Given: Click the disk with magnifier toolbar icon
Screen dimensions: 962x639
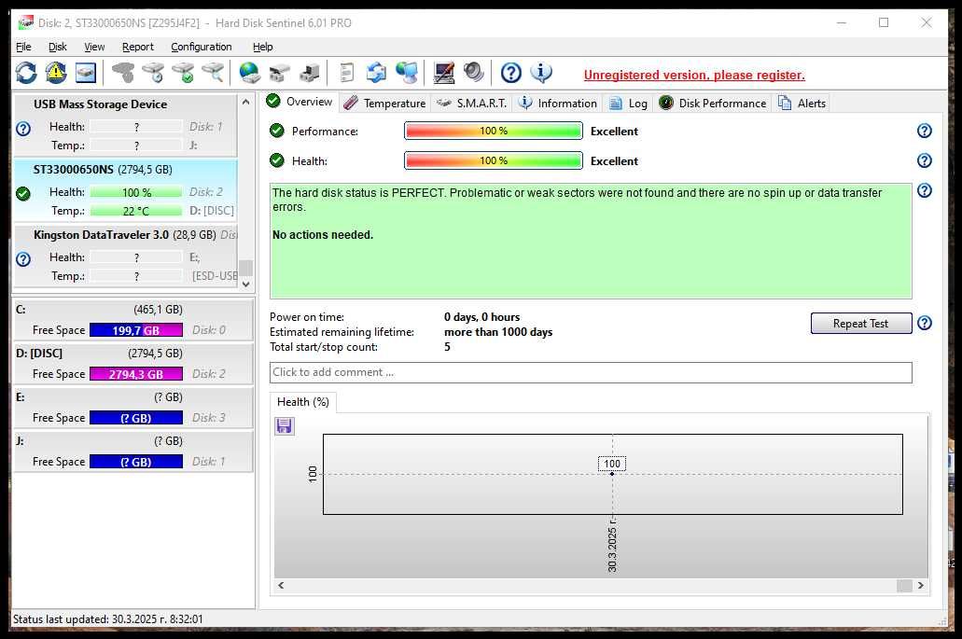Looking at the screenshot, I should 213,73.
